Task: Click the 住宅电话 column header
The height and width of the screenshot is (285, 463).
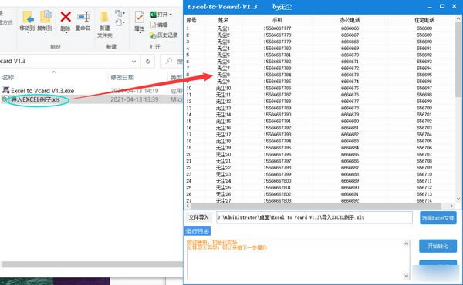Action: [x=424, y=20]
